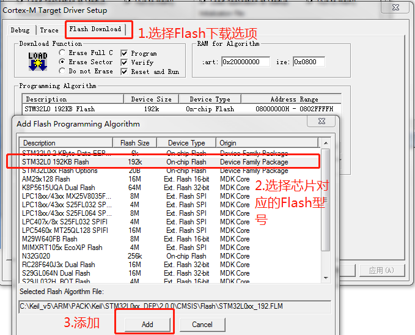Switch to the Debug tab

tap(20, 30)
